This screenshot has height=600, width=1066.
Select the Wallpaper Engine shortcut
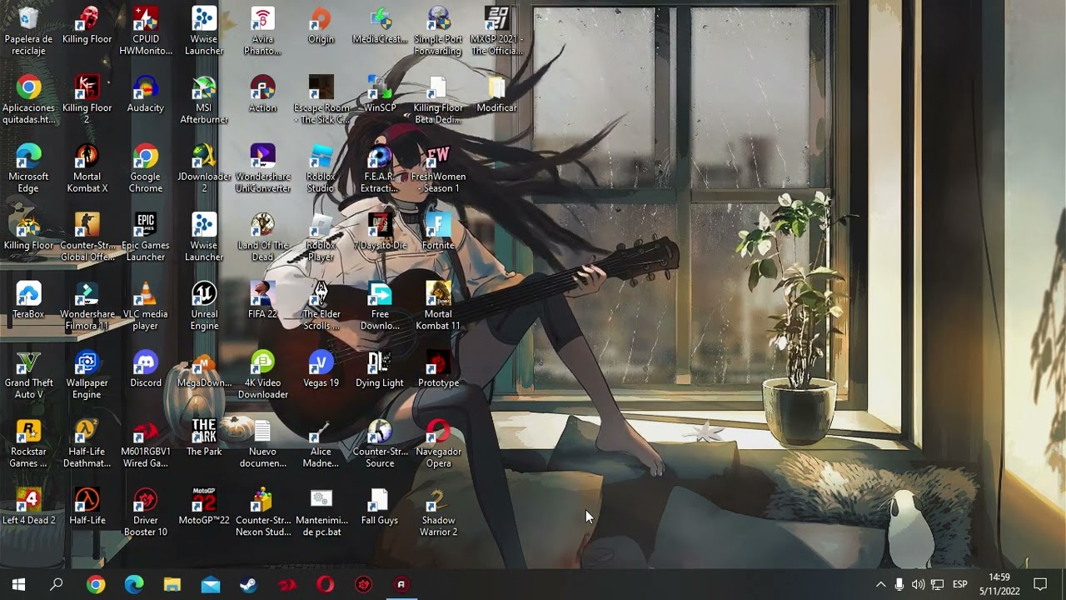tap(87, 374)
